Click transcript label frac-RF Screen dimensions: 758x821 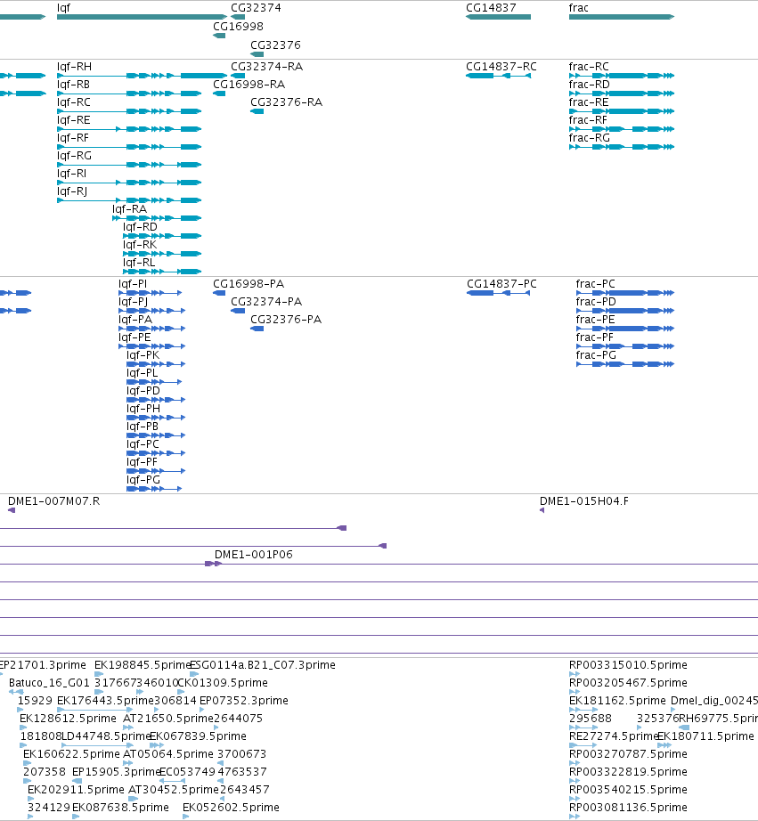[588, 120]
